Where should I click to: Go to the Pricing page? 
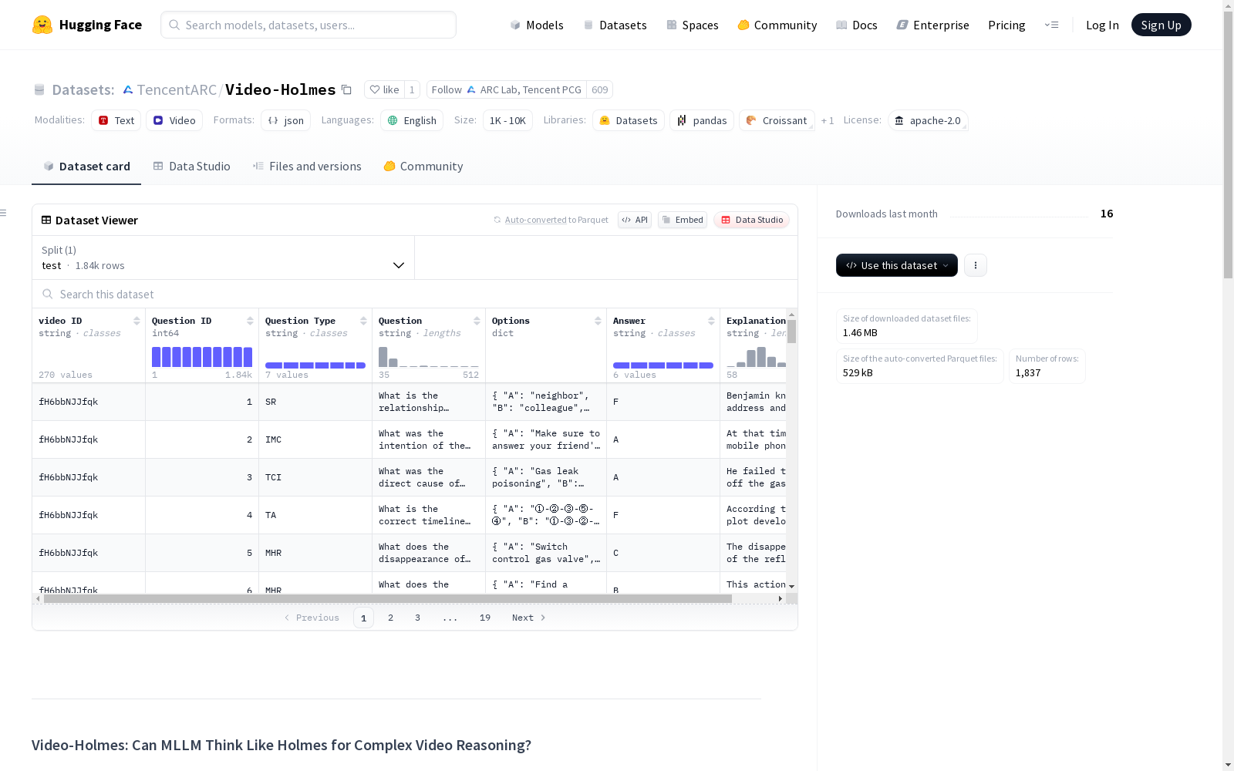(1006, 25)
